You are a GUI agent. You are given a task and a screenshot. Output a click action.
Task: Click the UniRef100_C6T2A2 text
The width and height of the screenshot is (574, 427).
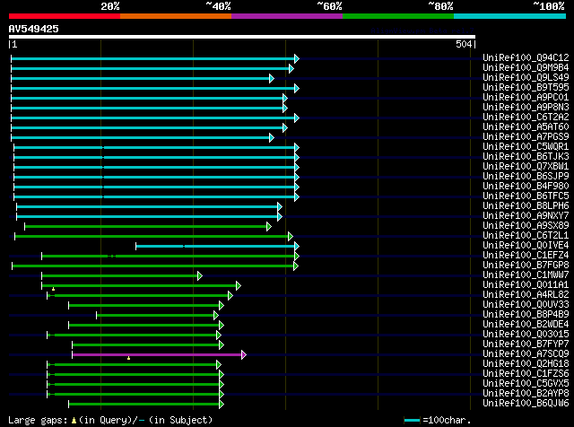point(526,118)
